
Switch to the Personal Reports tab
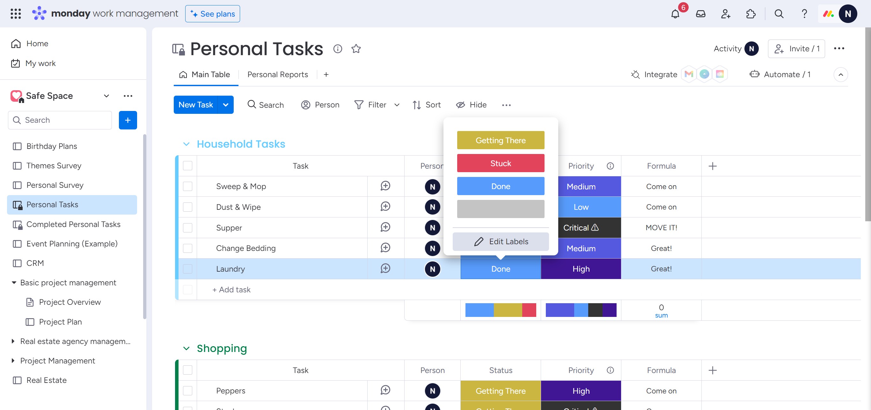(277, 74)
